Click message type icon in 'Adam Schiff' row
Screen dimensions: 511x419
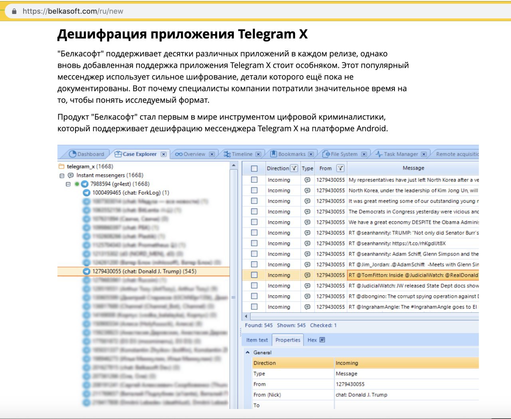click(x=307, y=254)
